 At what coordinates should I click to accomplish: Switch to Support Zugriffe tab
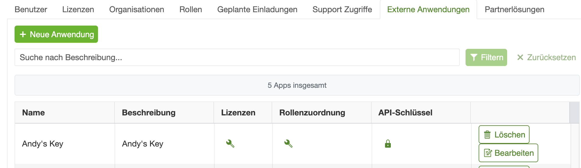pos(342,10)
